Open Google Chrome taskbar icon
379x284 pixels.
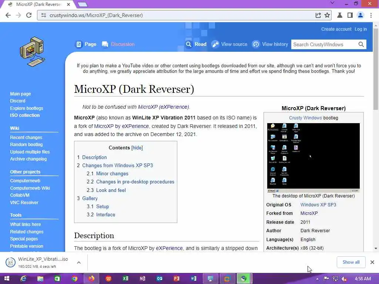[74, 279]
